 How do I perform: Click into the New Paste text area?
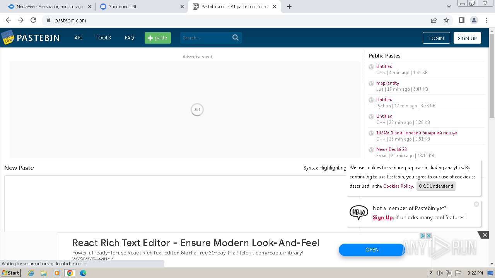pos(182,203)
